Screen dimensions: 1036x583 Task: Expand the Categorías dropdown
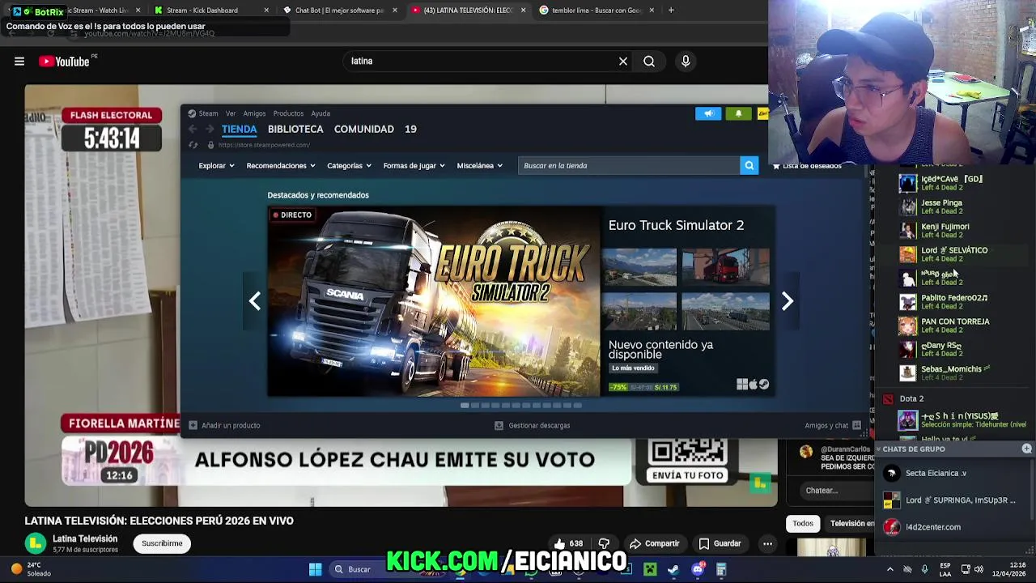pyautogui.click(x=349, y=165)
